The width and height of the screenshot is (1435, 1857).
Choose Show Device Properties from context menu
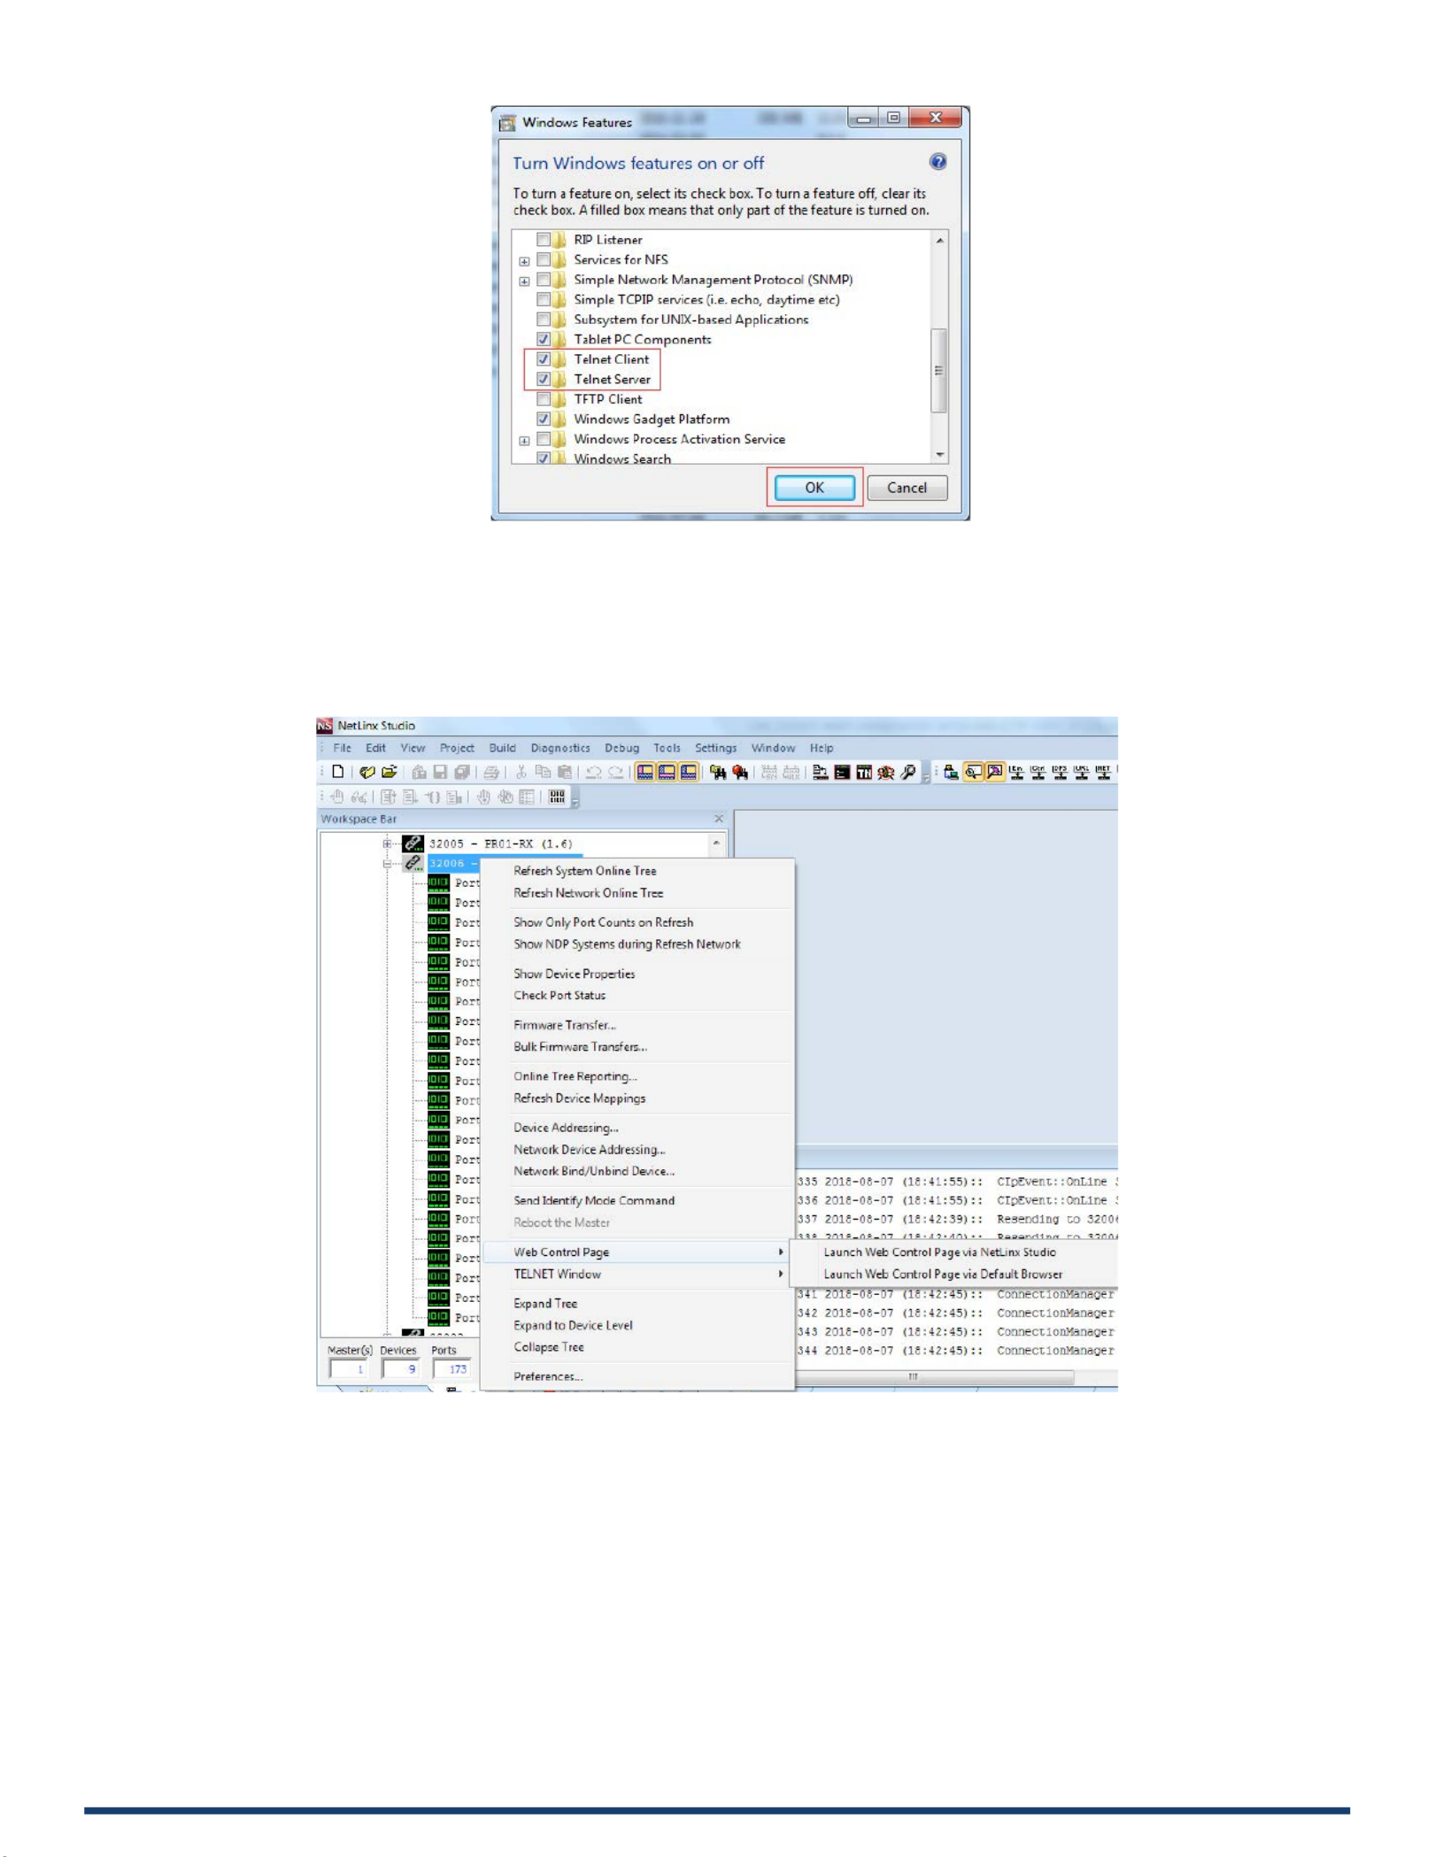pos(575,974)
